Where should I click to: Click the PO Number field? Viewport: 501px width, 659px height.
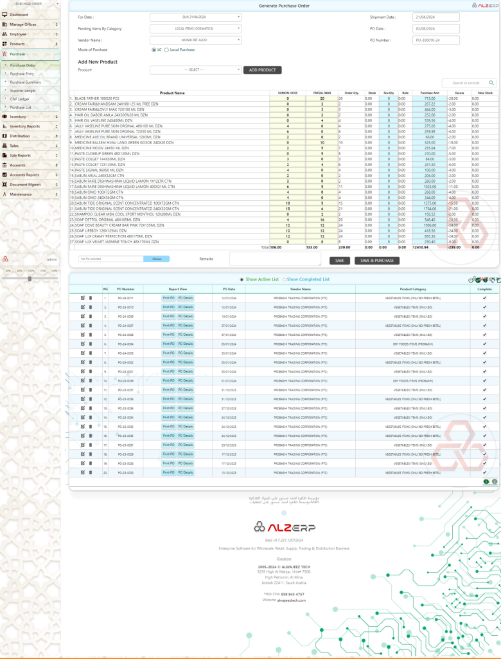pyautogui.click(x=436, y=41)
